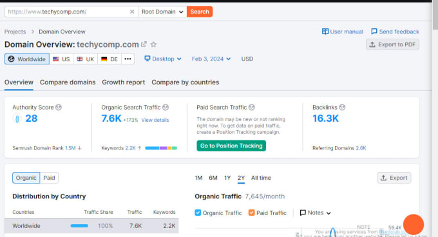Viewport: 438px width, 237px height.
Task: Set chart range to 2Y
Action: pyautogui.click(x=241, y=178)
